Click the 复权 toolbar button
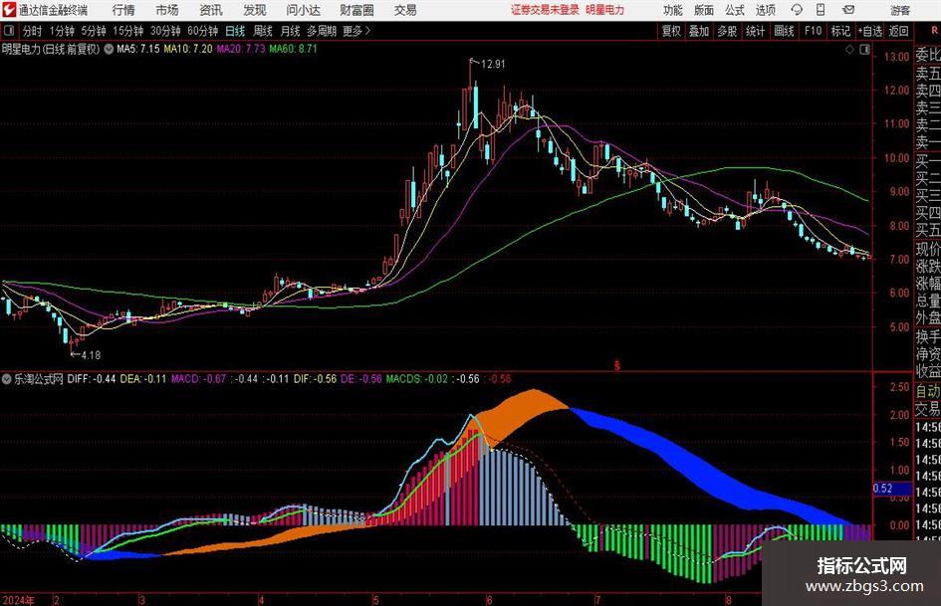The image size is (941, 606). 671,31
